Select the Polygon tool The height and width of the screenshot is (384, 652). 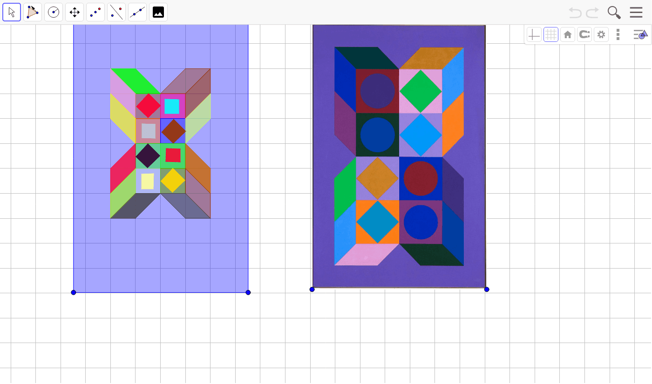click(x=33, y=12)
